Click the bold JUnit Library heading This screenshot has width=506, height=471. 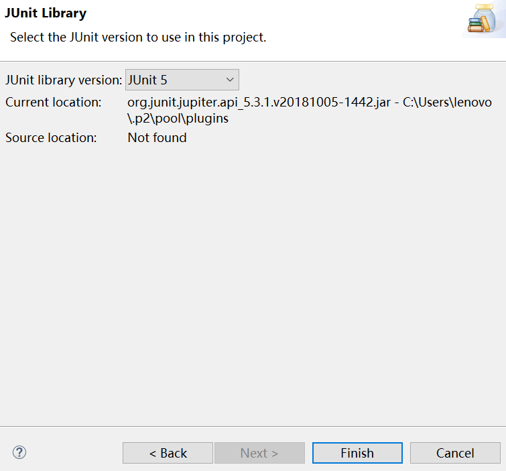tap(46, 13)
